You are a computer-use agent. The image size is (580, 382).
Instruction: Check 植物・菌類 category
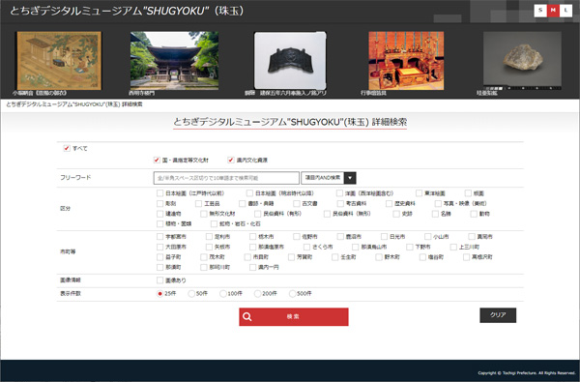(x=159, y=224)
